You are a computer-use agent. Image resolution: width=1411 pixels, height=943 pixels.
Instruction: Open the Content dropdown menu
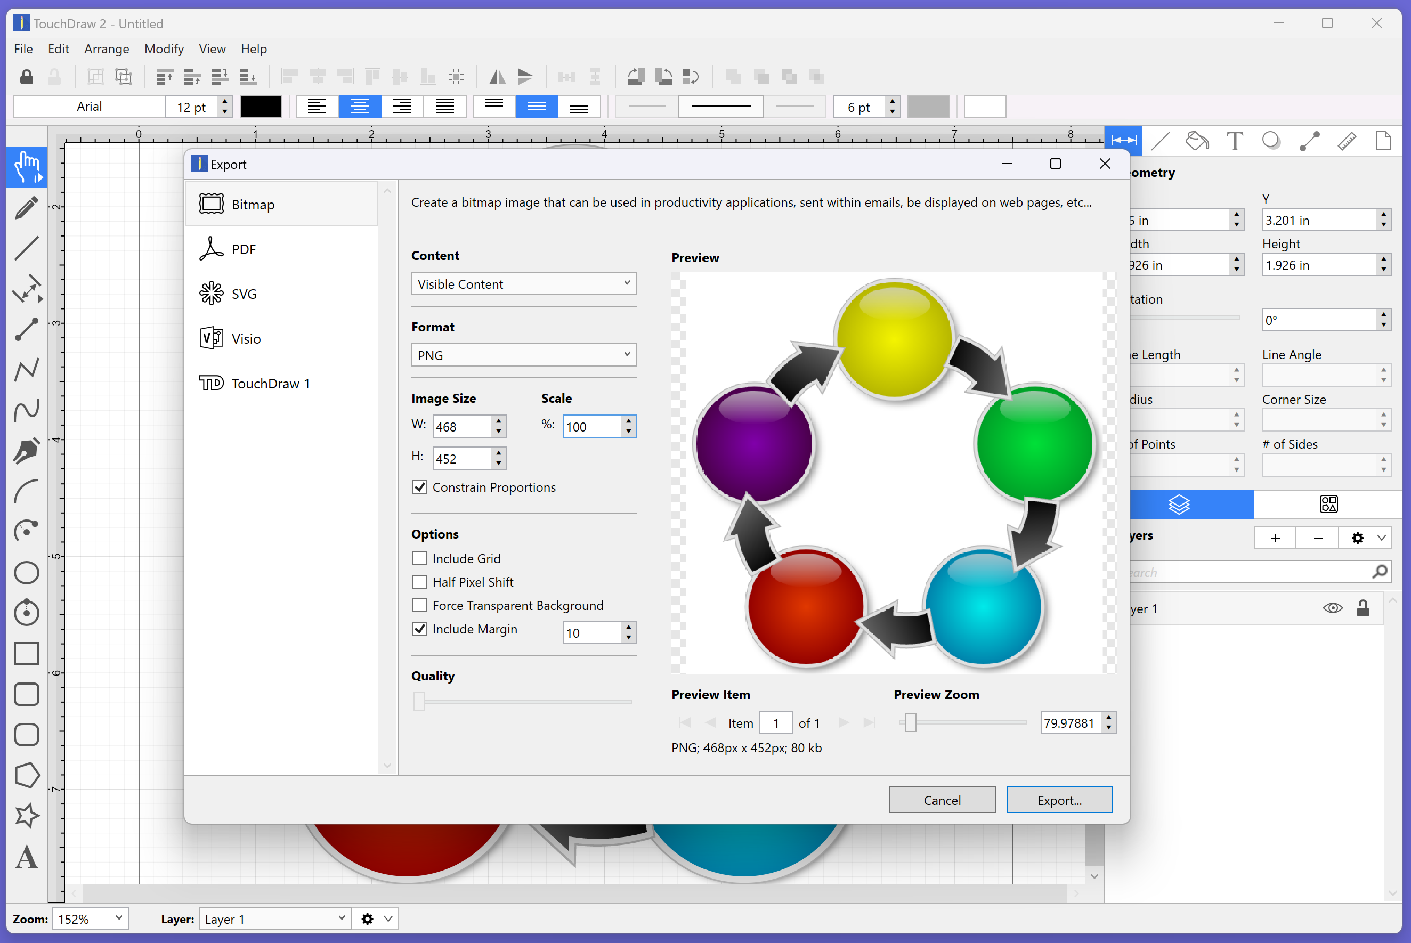(524, 284)
